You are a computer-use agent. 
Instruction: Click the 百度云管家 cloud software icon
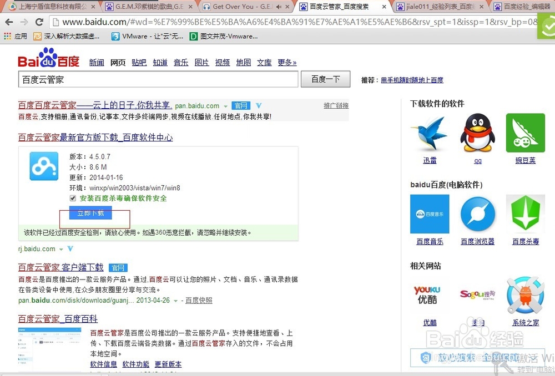tap(44, 166)
